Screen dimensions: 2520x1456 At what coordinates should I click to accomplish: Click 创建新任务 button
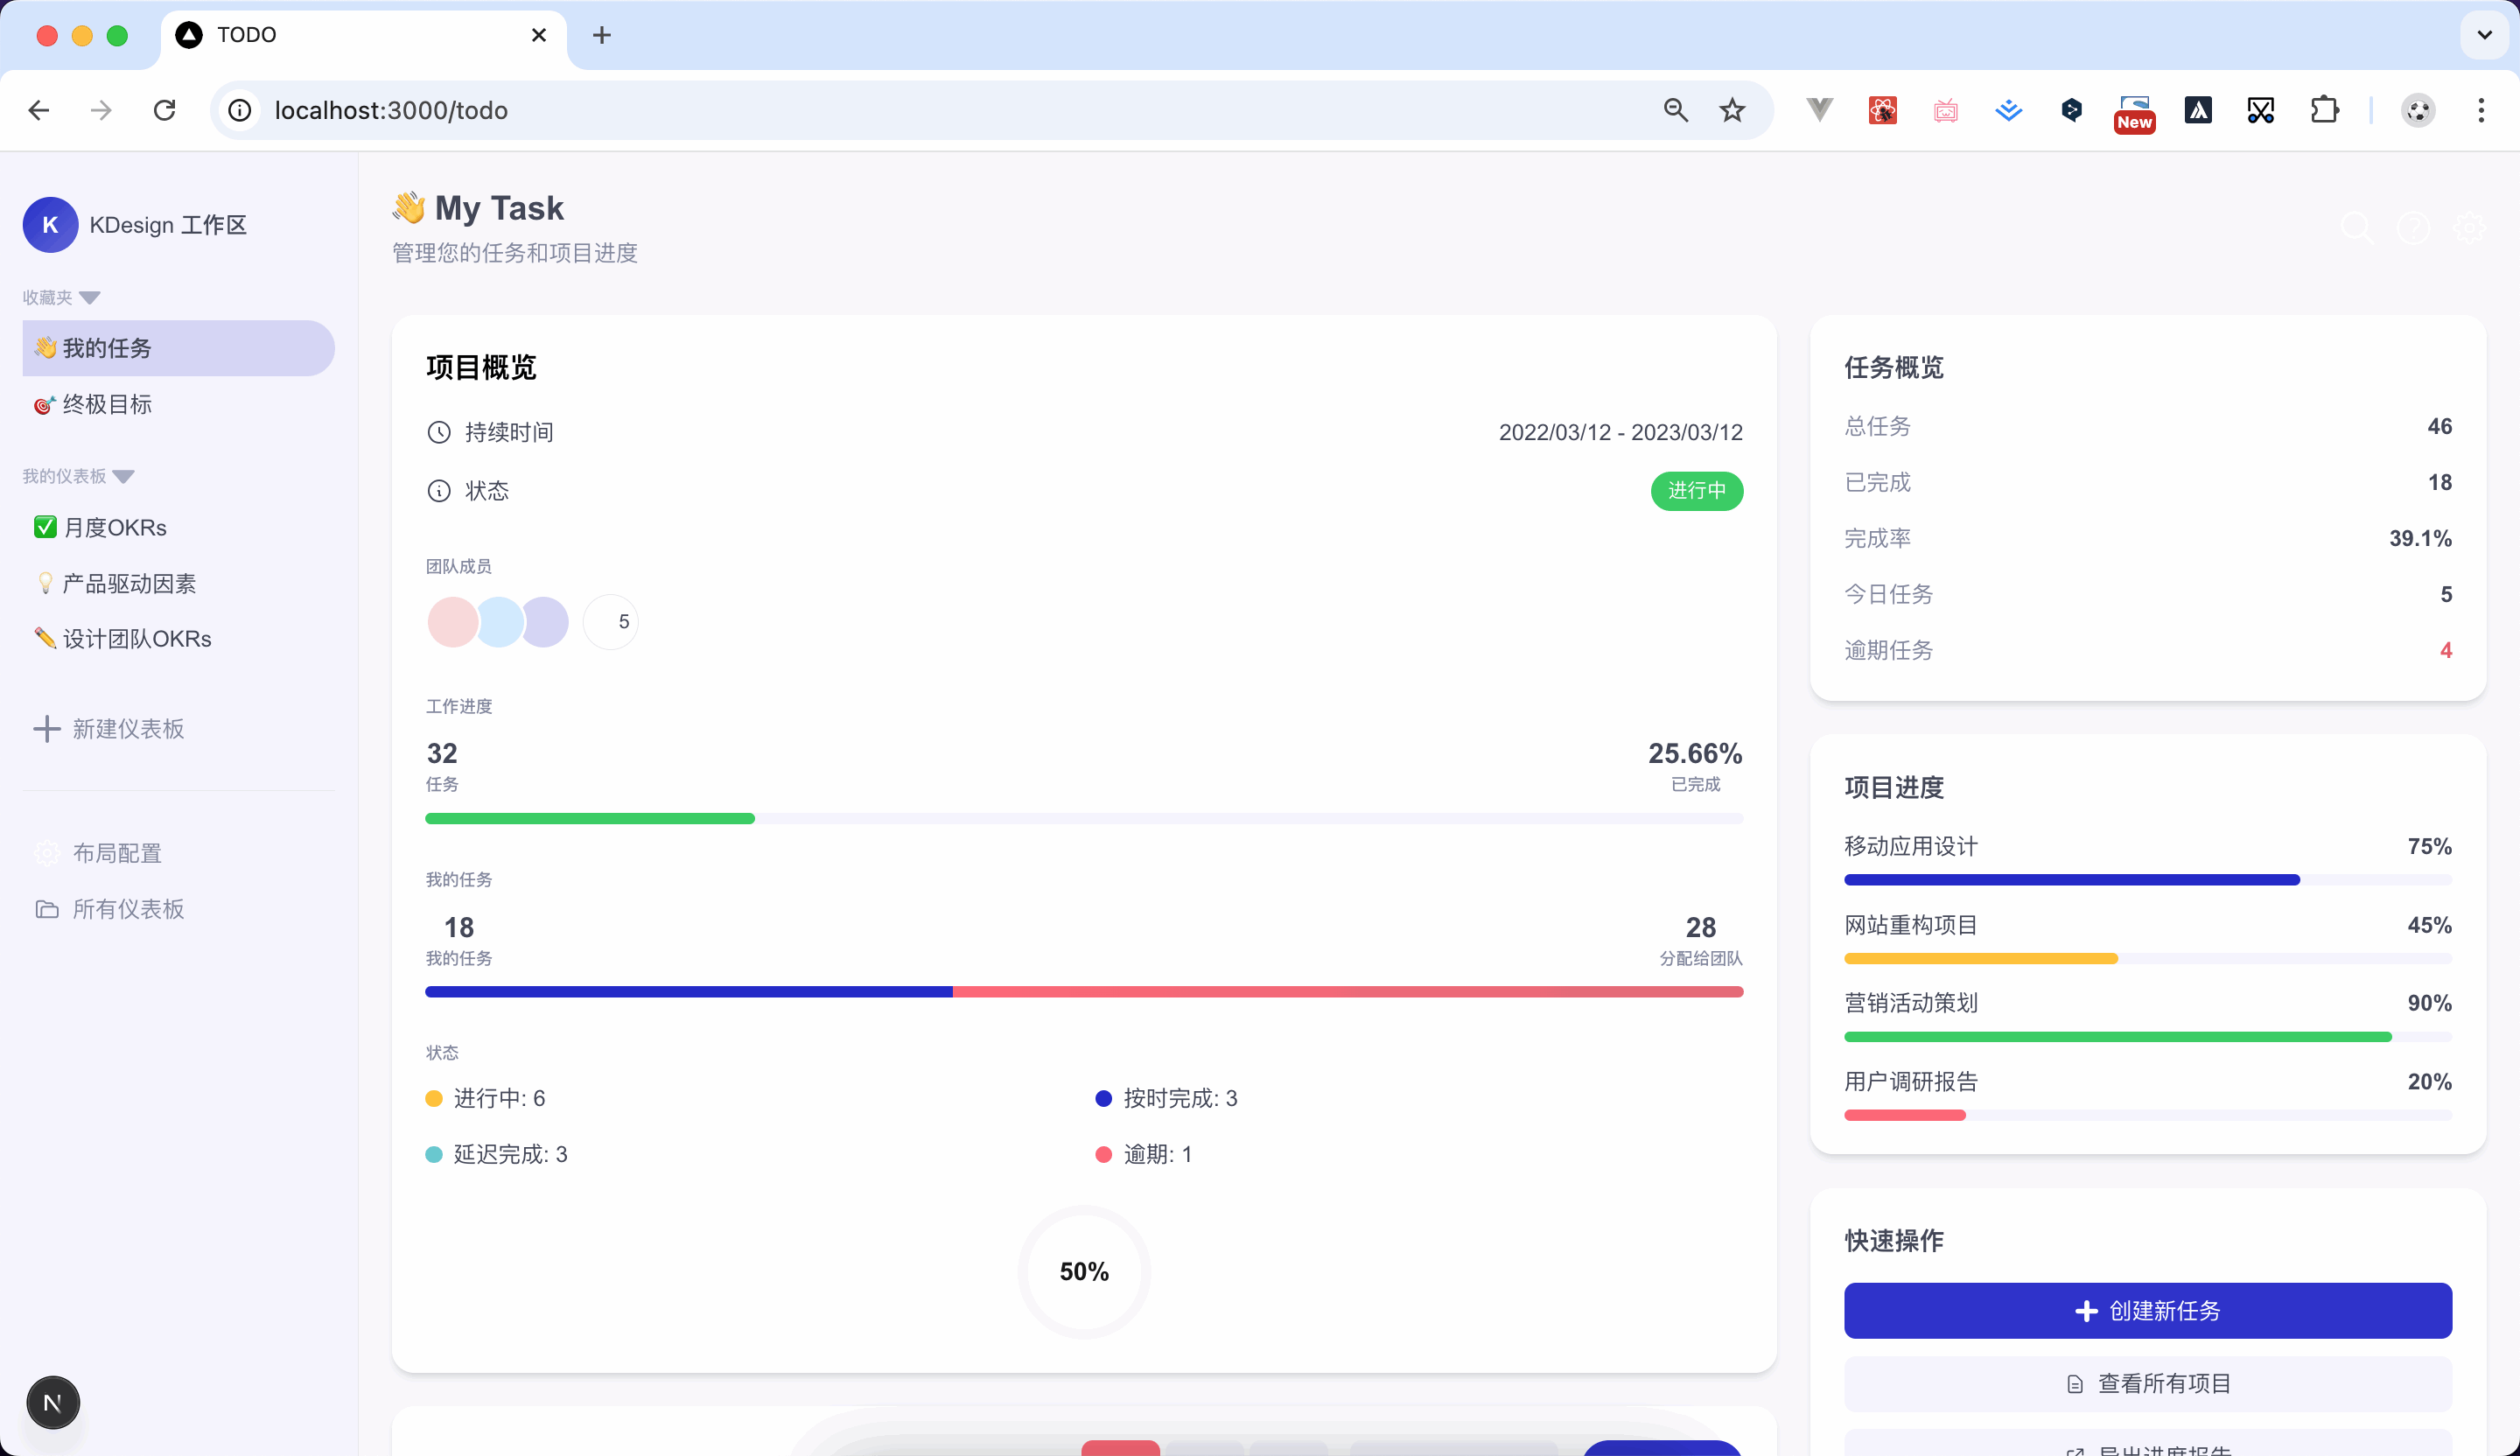click(2147, 1310)
